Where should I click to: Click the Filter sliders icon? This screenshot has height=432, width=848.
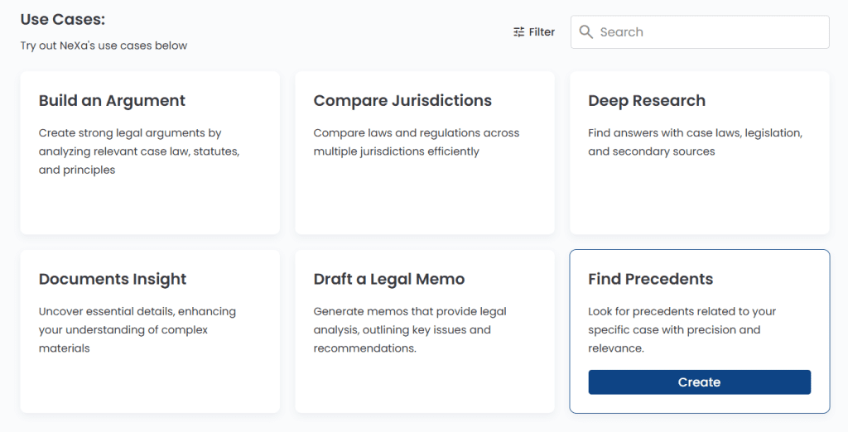pyautogui.click(x=518, y=32)
